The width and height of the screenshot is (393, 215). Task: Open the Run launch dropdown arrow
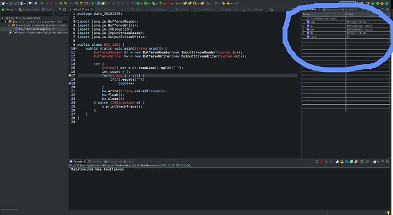(149, 3)
